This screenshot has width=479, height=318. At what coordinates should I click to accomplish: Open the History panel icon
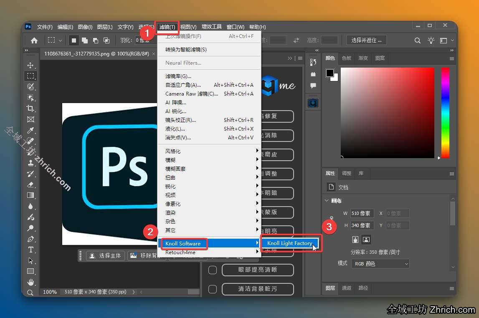313,62
